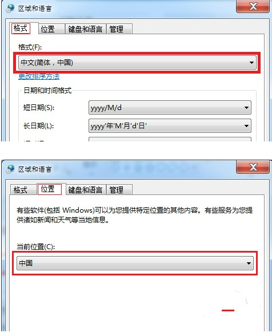This screenshot has width=272, height=333.
Task: Close the dialog showing 当前位置 setting
Action: (253, 167)
